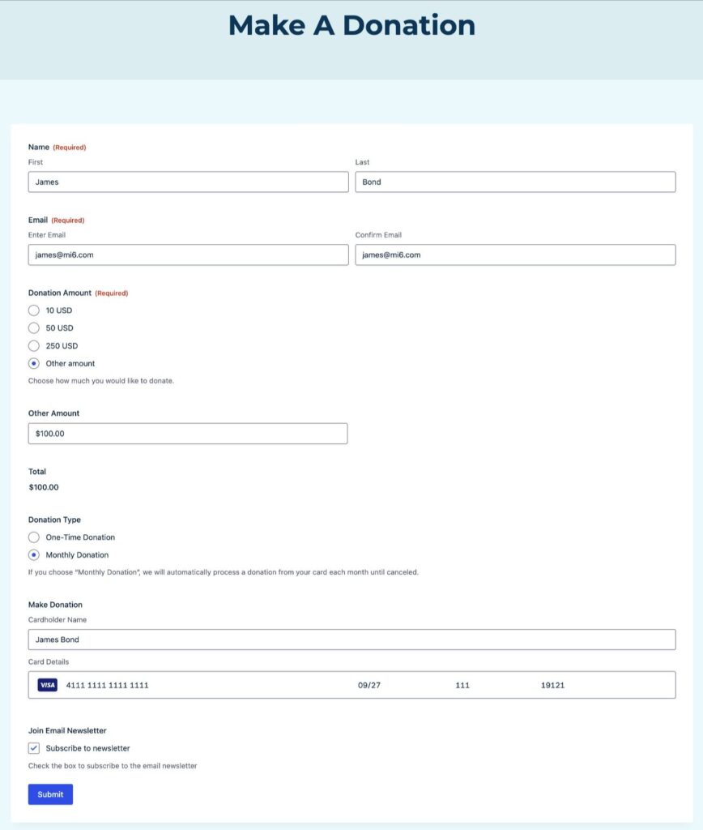Click the Confirm Email input field

515,255
